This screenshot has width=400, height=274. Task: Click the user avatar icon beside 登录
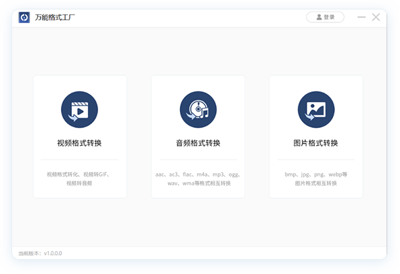[319, 17]
